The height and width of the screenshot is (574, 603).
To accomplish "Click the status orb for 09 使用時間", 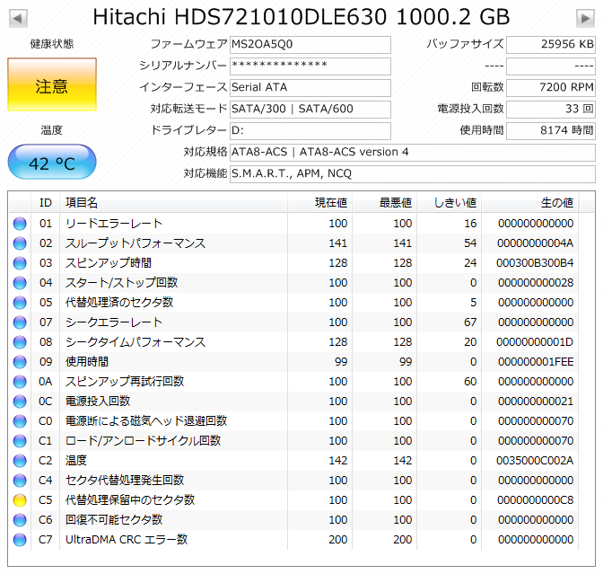I will pos(20,362).
